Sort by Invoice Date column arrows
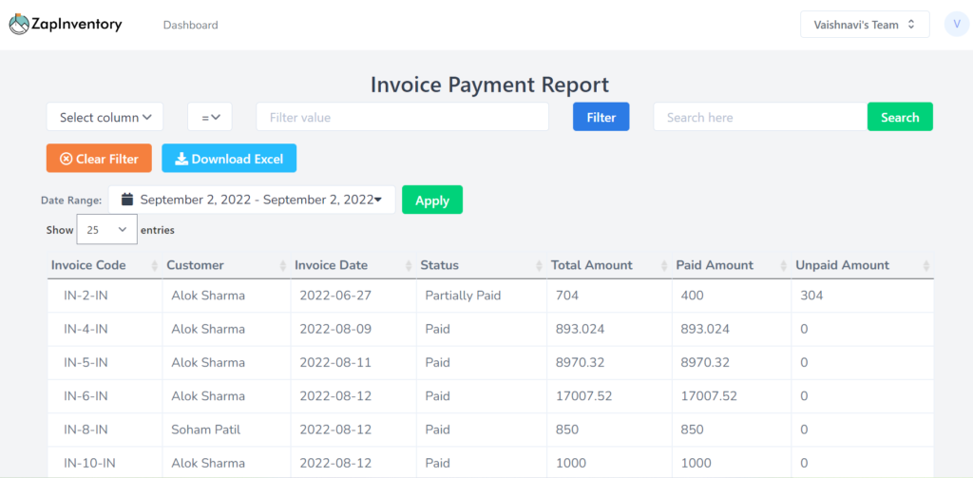This screenshot has height=478, width=973. click(408, 265)
